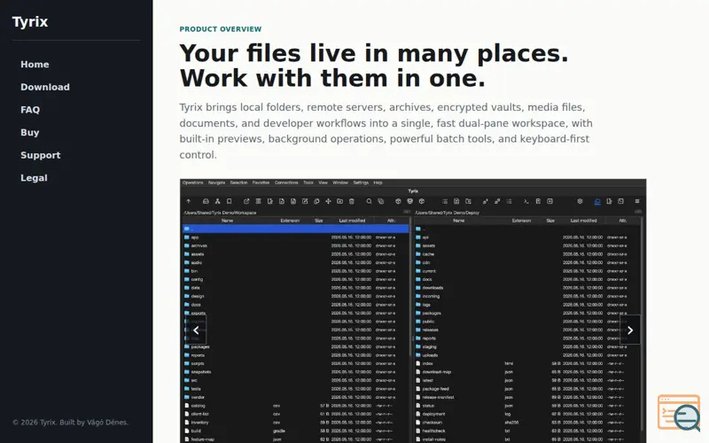Go to the Download page
Viewport: 709px width, 443px height.
45,87
